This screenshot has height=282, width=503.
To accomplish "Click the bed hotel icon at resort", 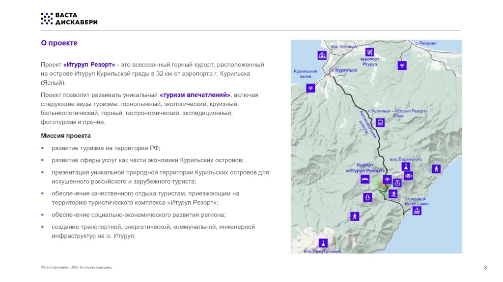I will [365, 179].
